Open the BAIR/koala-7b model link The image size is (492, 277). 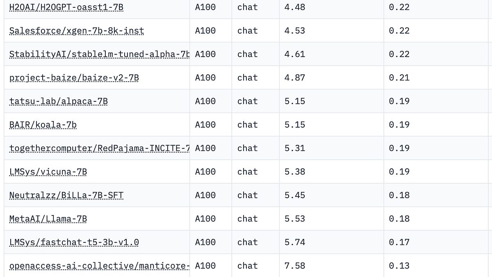[43, 125]
